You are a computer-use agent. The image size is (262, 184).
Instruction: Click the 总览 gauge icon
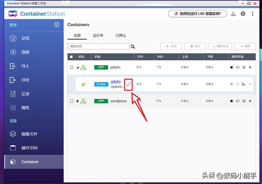coord(13,38)
